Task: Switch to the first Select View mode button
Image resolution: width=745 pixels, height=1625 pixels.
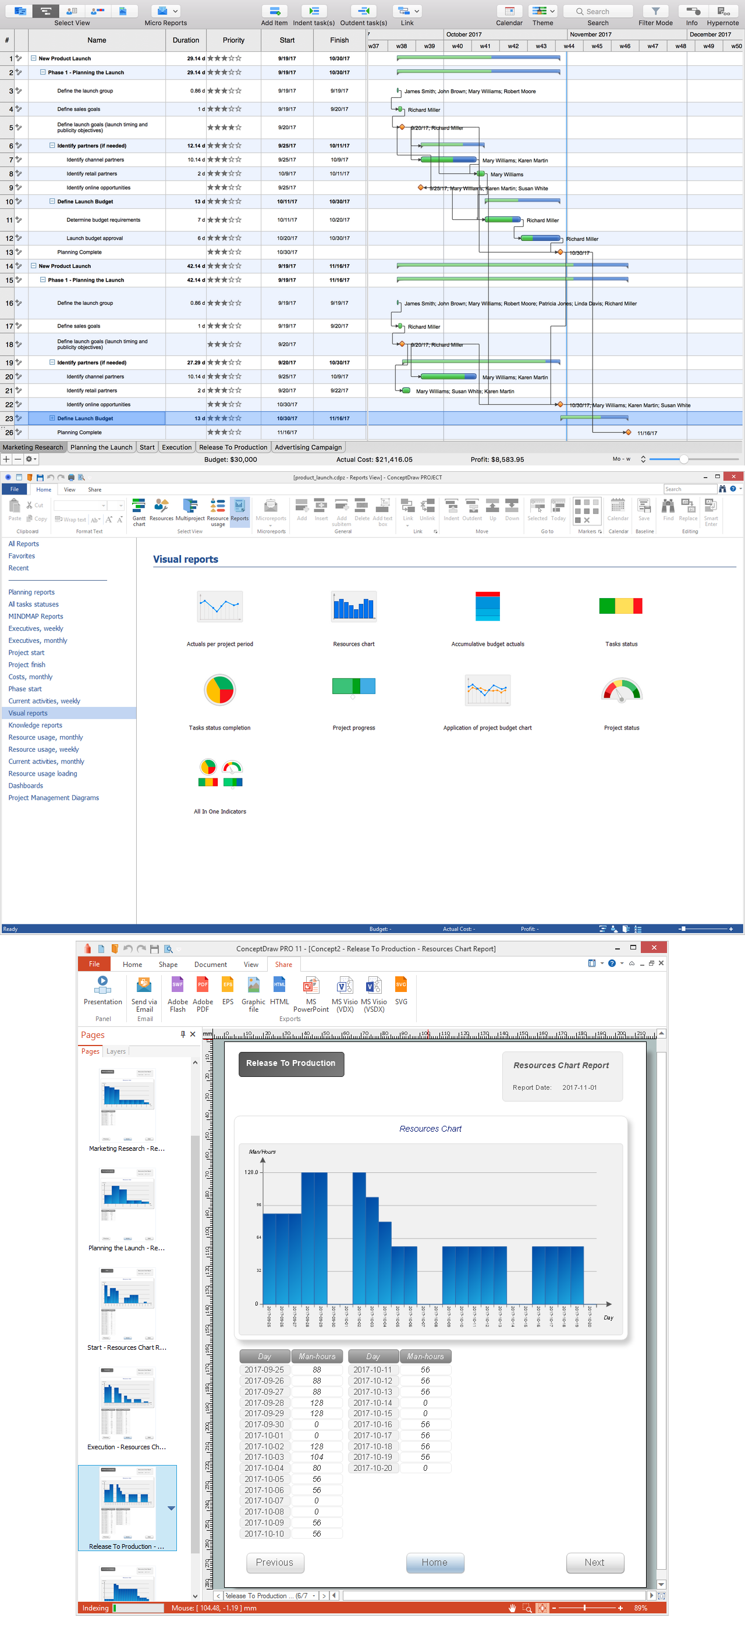Action: 20,12
